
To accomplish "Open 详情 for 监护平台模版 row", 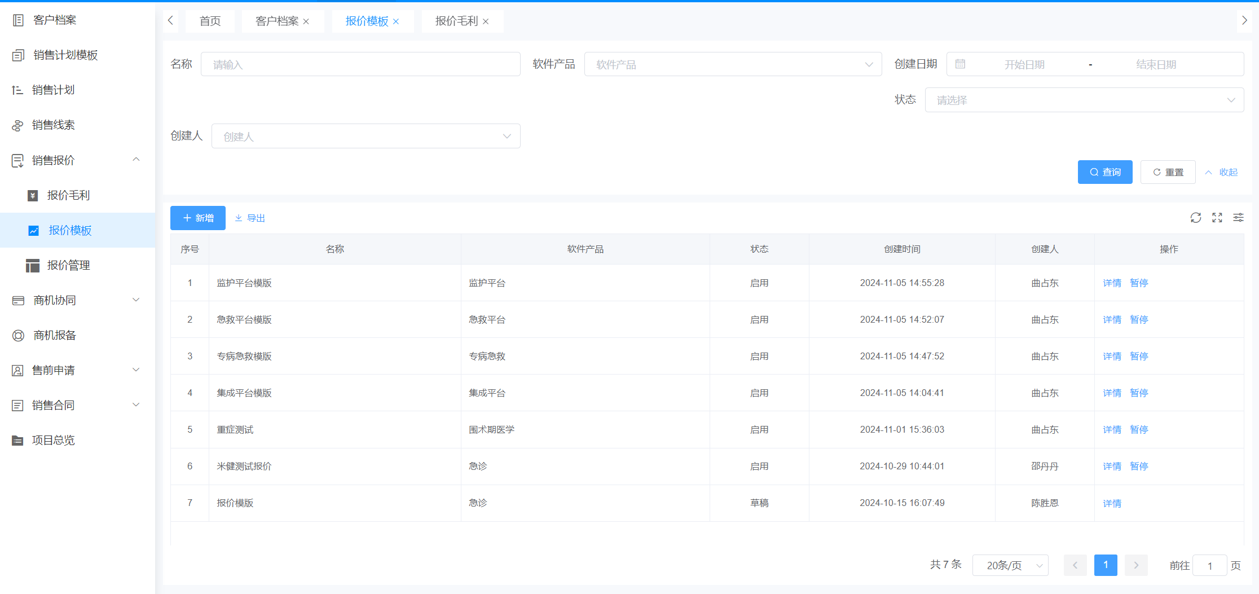I will [x=1112, y=283].
